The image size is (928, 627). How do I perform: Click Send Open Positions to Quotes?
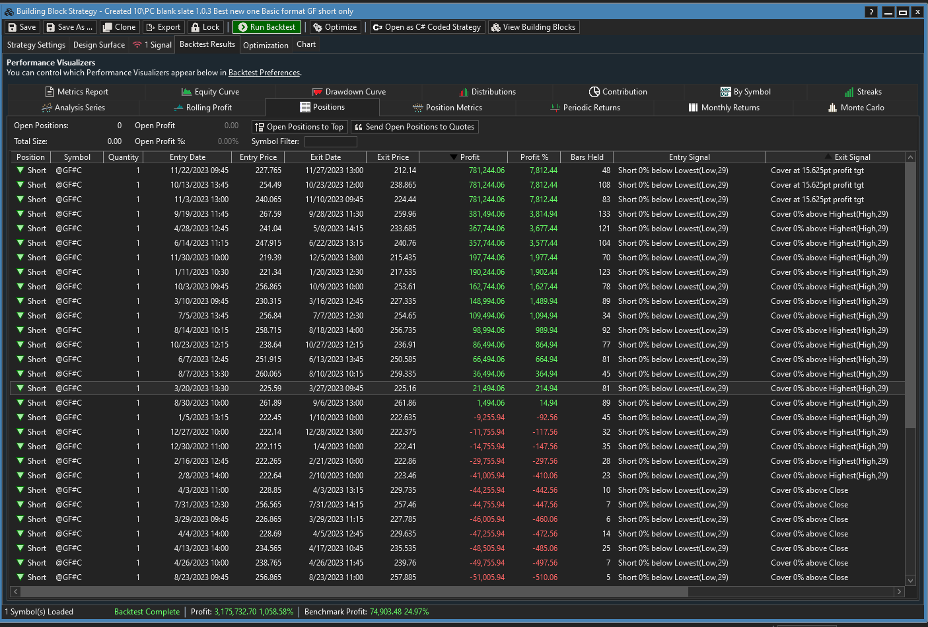click(x=414, y=127)
